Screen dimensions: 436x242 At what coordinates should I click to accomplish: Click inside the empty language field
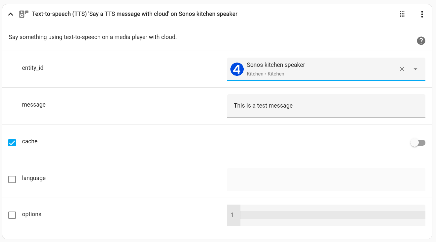(x=326, y=179)
